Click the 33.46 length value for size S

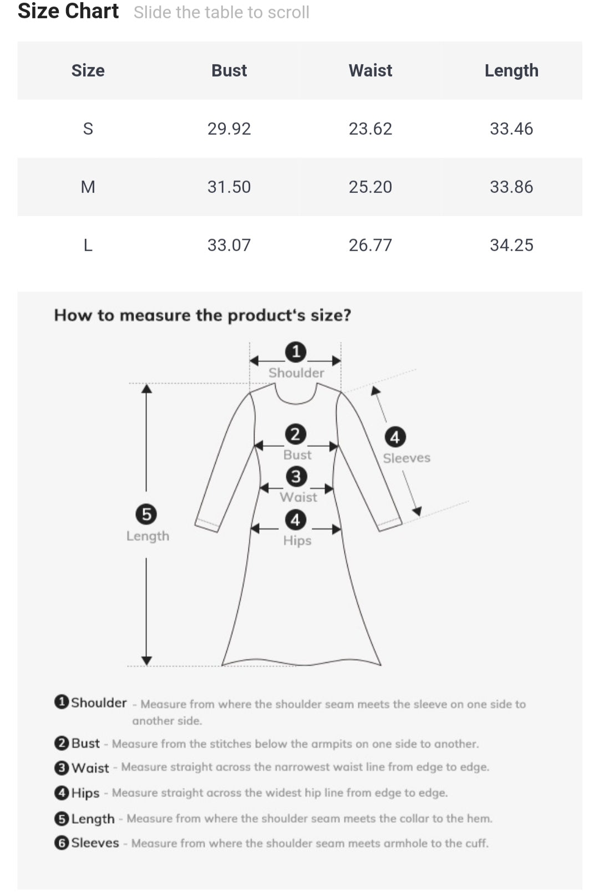[511, 129]
